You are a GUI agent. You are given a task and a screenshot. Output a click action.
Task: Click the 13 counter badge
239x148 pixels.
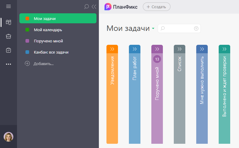click(x=157, y=59)
